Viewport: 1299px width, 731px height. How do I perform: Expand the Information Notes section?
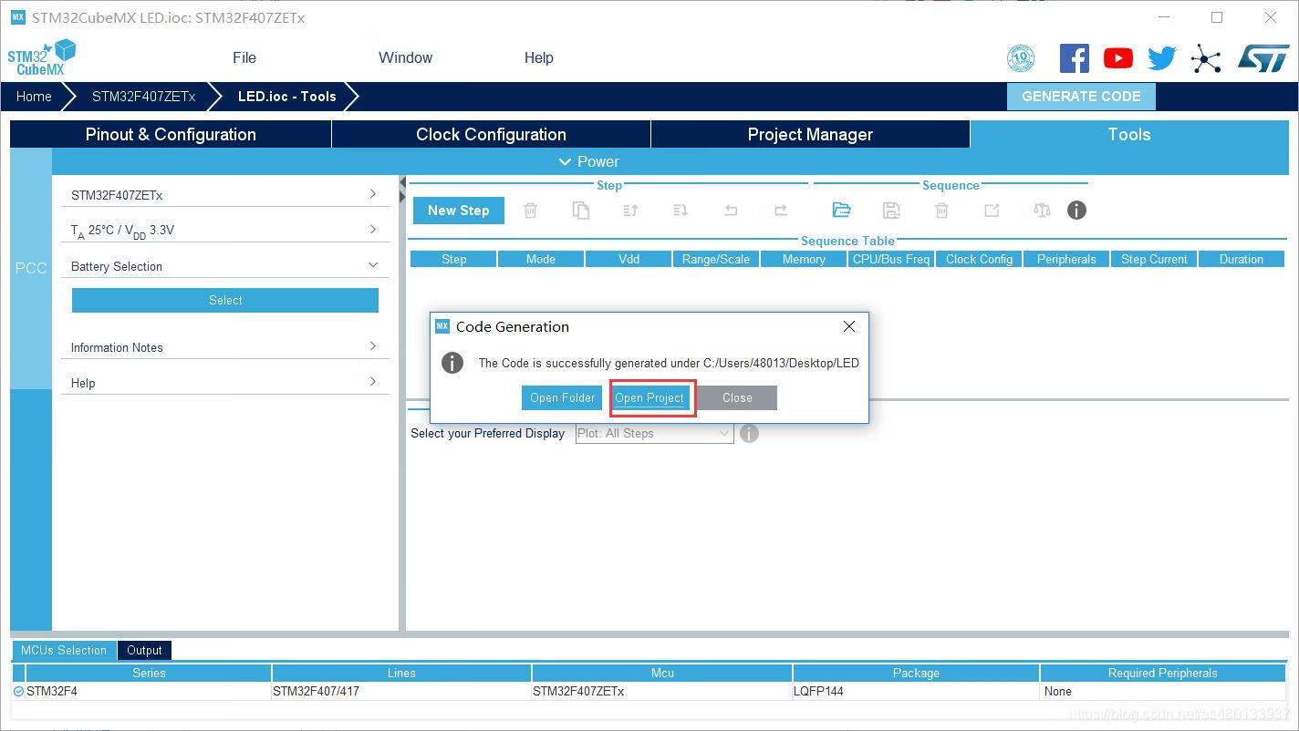point(372,346)
